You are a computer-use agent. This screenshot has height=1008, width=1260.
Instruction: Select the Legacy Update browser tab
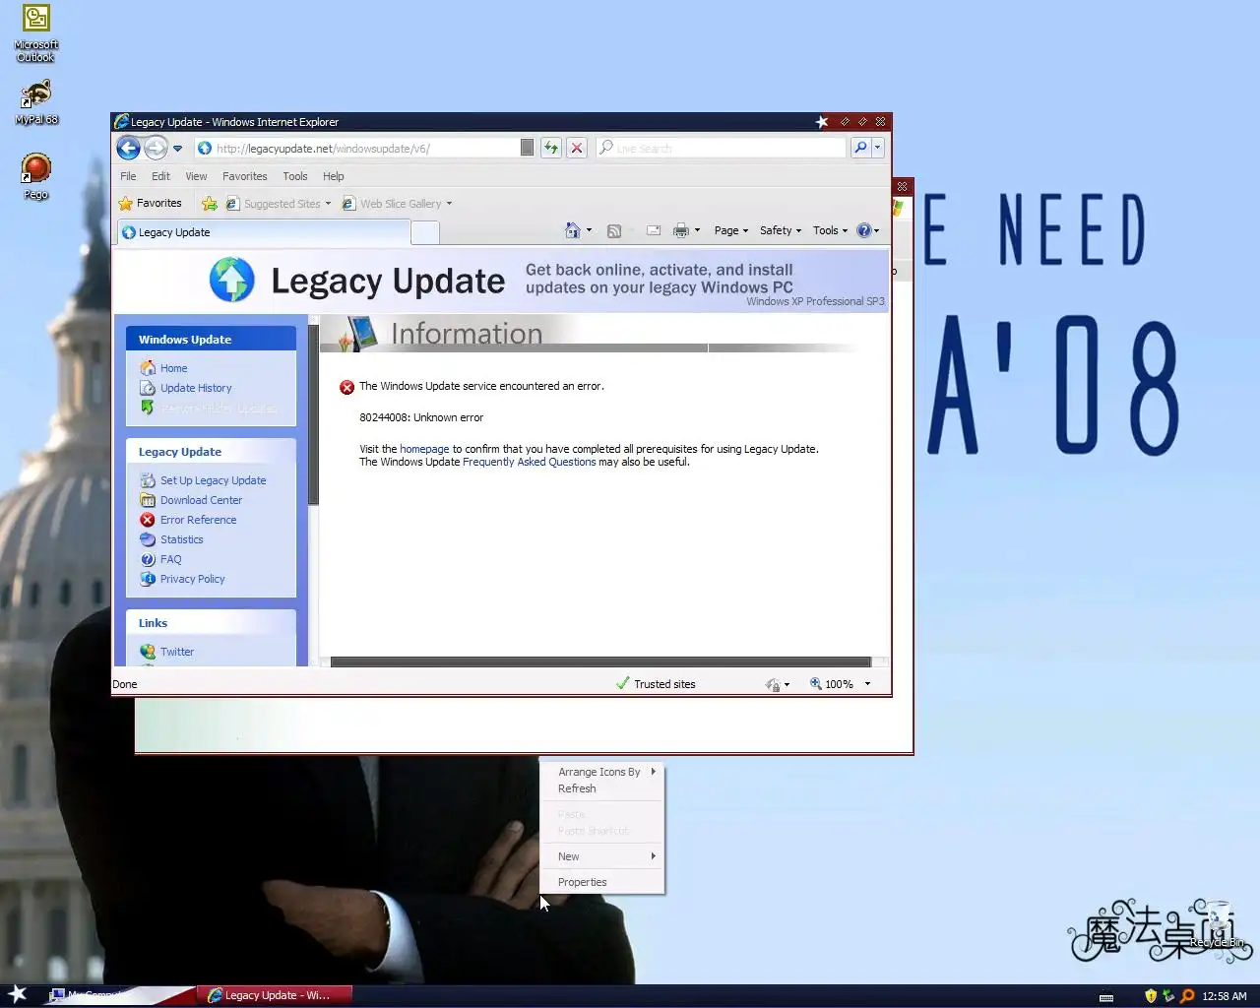(263, 232)
